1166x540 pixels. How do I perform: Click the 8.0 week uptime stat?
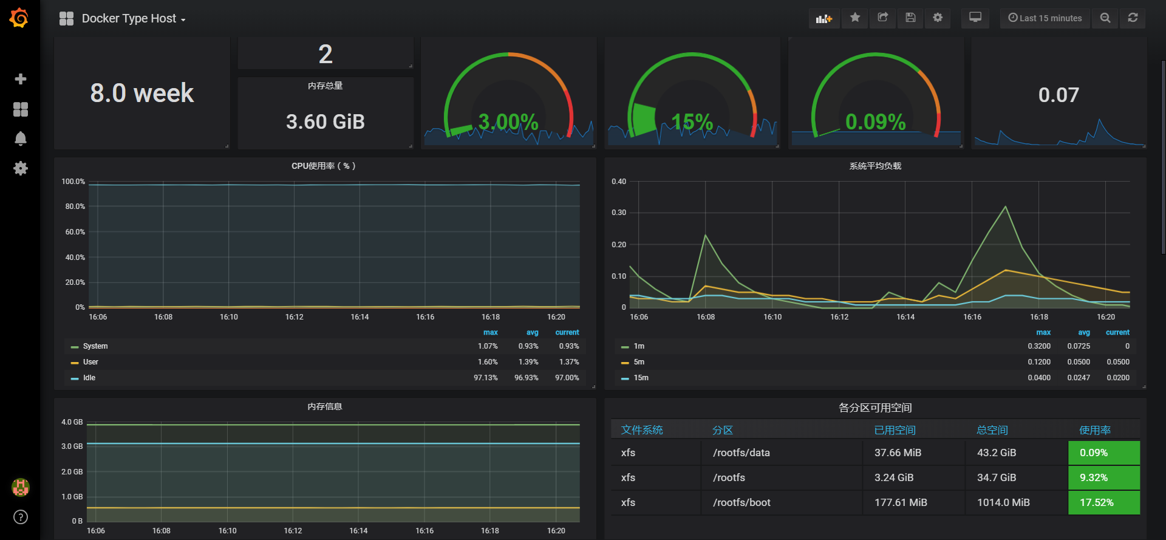[x=142, y=93]
